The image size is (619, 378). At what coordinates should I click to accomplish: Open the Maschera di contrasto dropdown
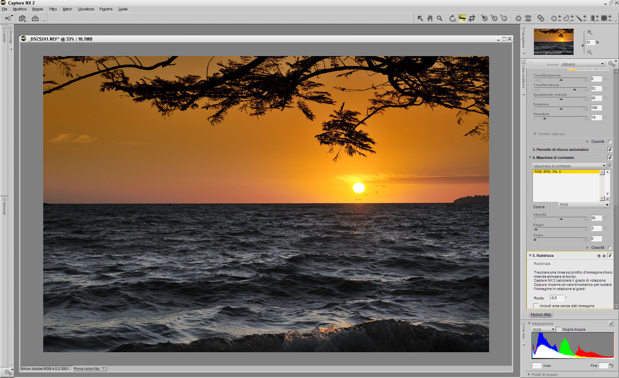click(569, 166)
